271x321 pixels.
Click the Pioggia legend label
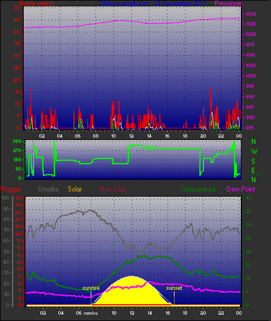point(10,189)
